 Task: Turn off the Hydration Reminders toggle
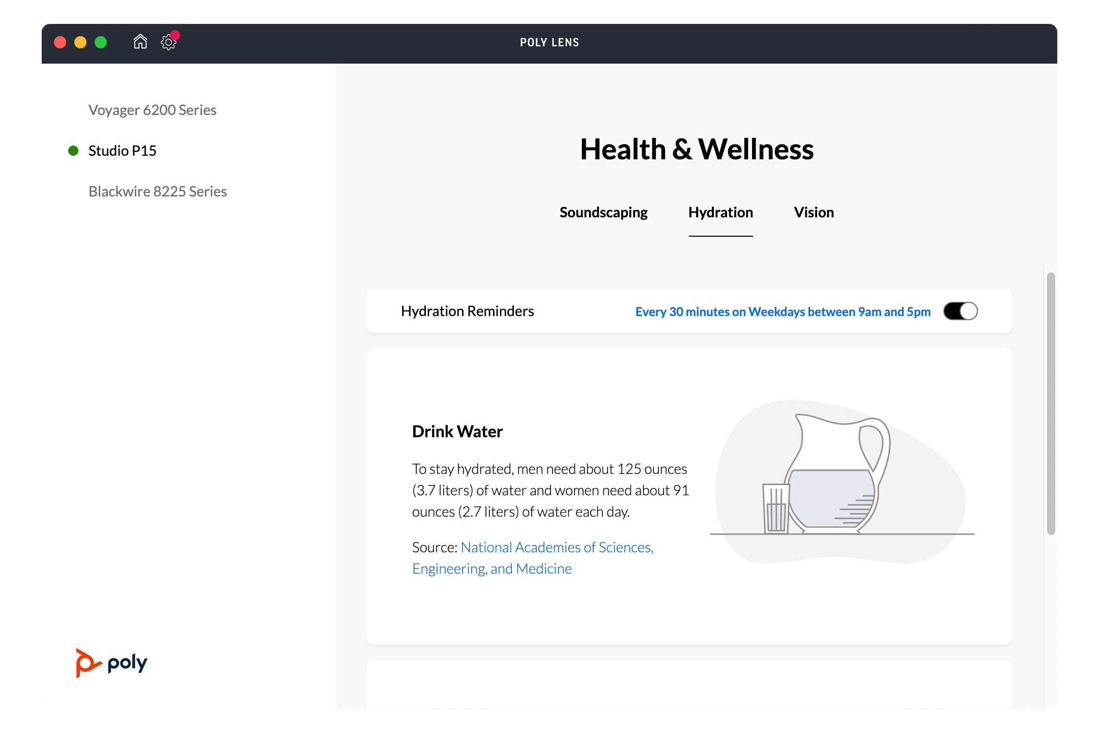[x=960, y=311]
